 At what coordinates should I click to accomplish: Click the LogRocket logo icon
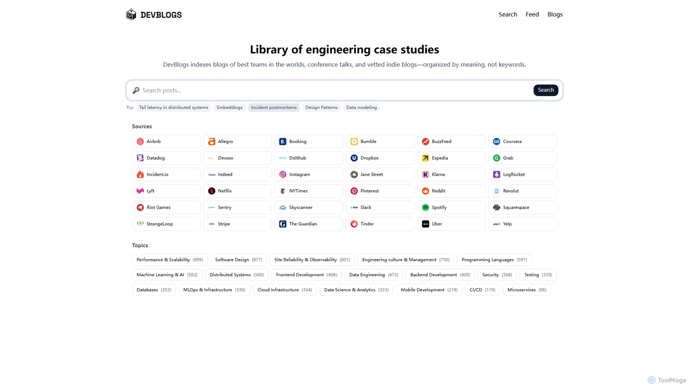tap(496, 175)
